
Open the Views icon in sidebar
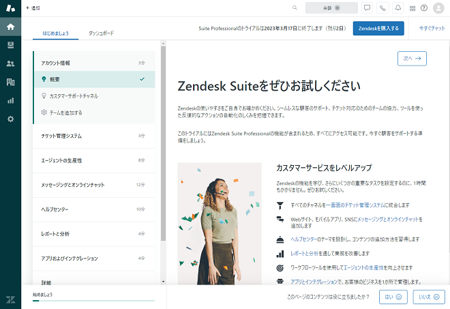[x=11, y=45]
